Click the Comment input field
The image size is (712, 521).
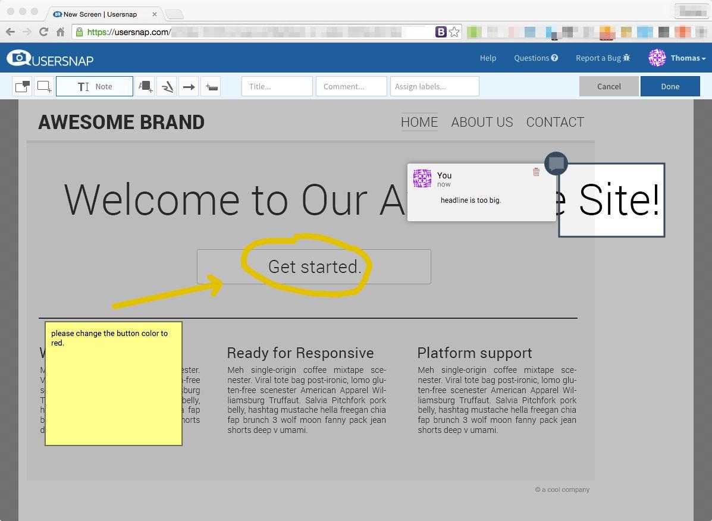pyautogui.click(x=351, y=87)
